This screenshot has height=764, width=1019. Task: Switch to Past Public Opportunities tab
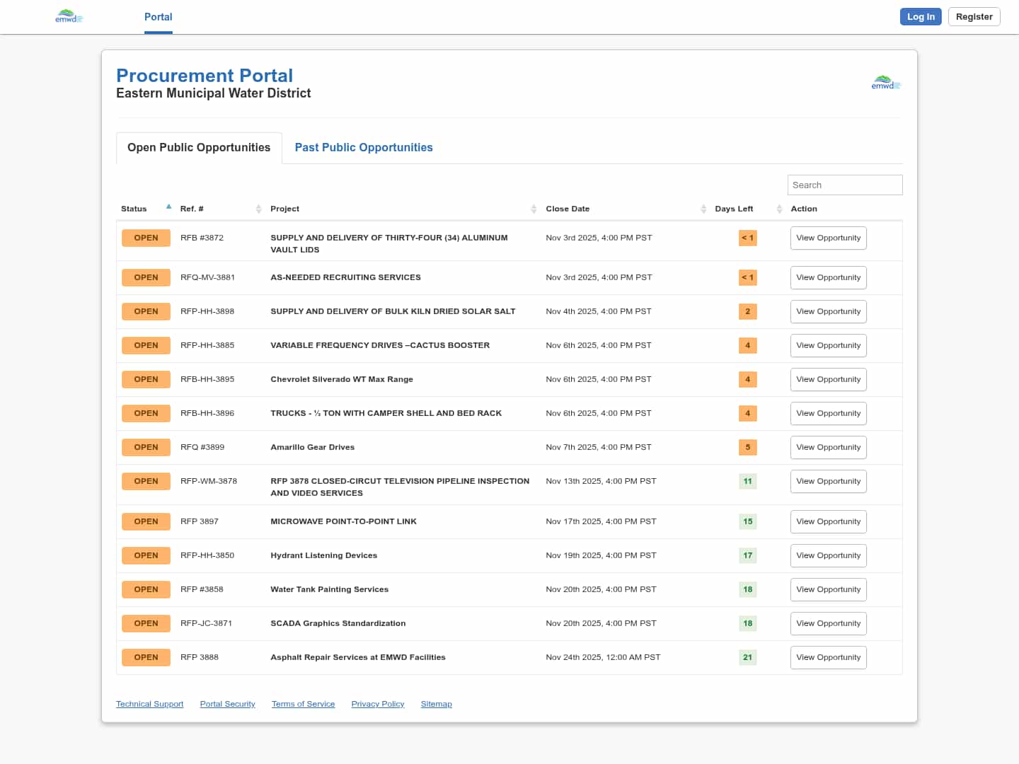[364, 147]
